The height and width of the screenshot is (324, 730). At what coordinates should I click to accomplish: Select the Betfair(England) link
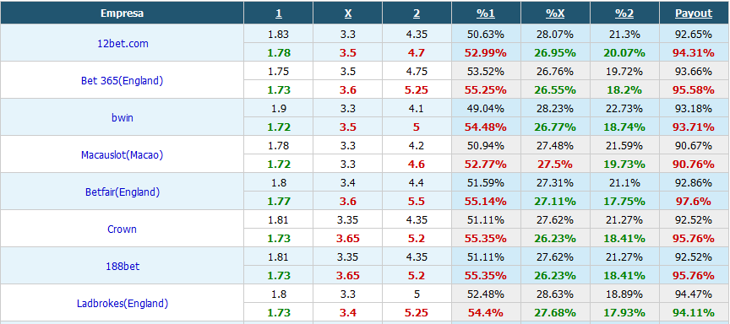(x=122, y=192)
